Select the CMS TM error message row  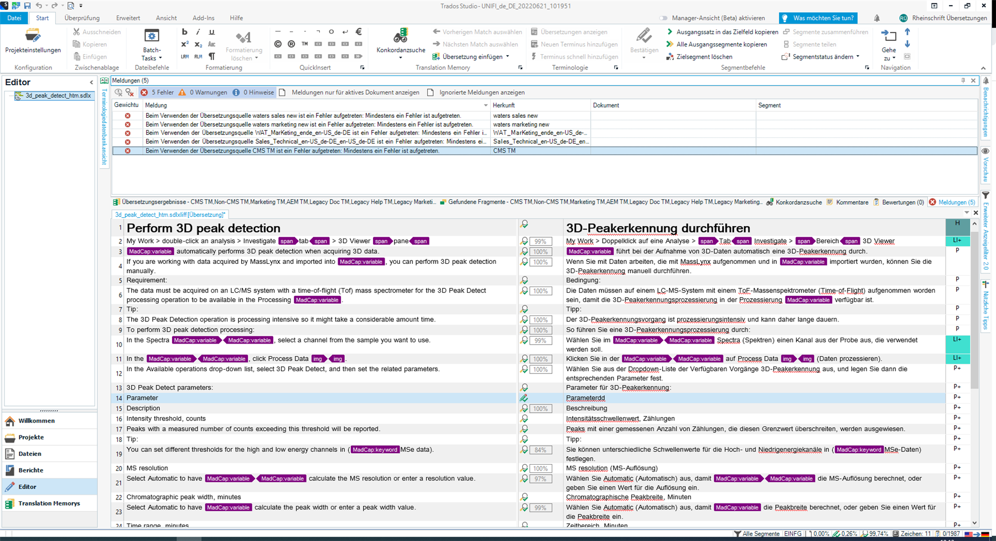click(x=544, y=151)
